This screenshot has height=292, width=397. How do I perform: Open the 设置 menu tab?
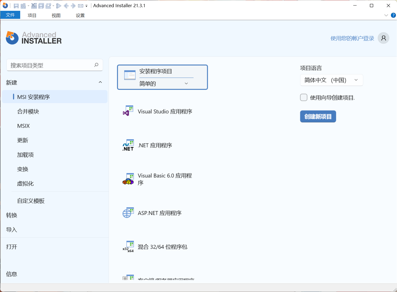[x=80, y=16]
